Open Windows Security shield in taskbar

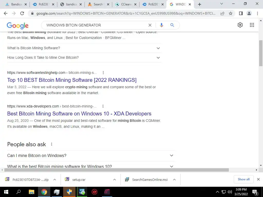click(69, 192)
